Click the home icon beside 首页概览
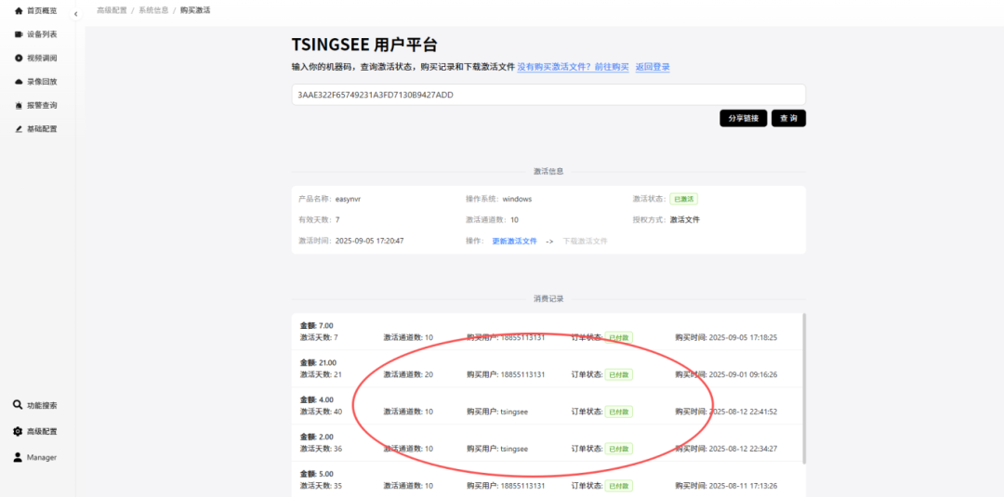1004x497 pixels. [19, 11]
